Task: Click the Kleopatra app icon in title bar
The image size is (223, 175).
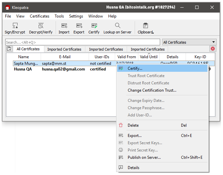Action: (7, 7)
